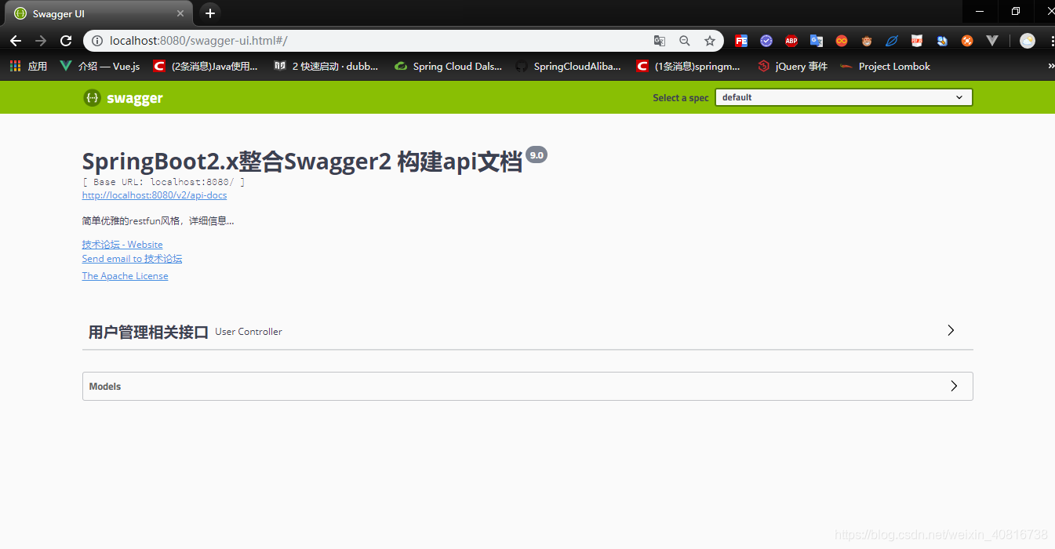Open Google Translate extension
This screenshot has width=1055, height=549.
tap(817, 41)
